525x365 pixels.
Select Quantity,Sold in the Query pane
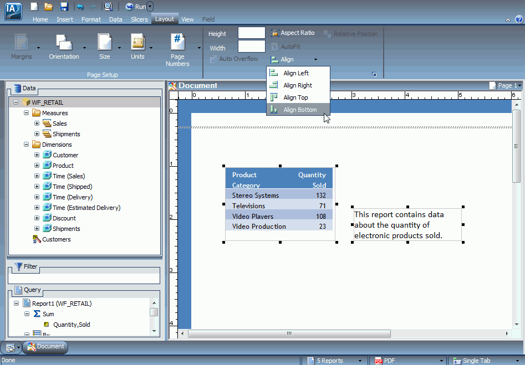pos(72,325)
